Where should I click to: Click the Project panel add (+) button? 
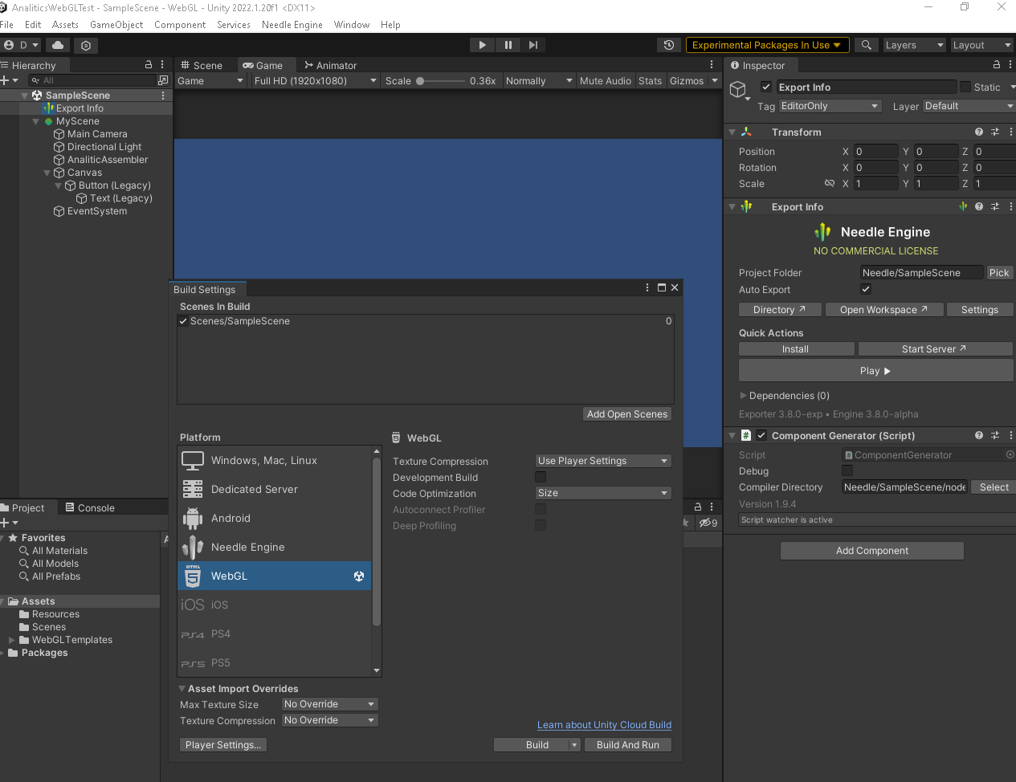click(9, 523)
